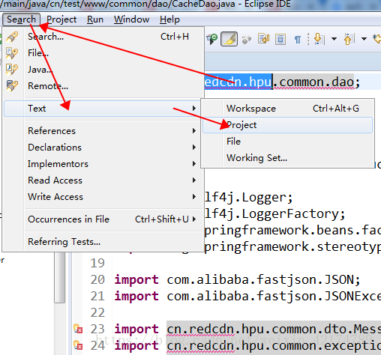Expand the Declarations submenu arrow
The height and width of the screenshot is (355, 381).
point(194,148)
